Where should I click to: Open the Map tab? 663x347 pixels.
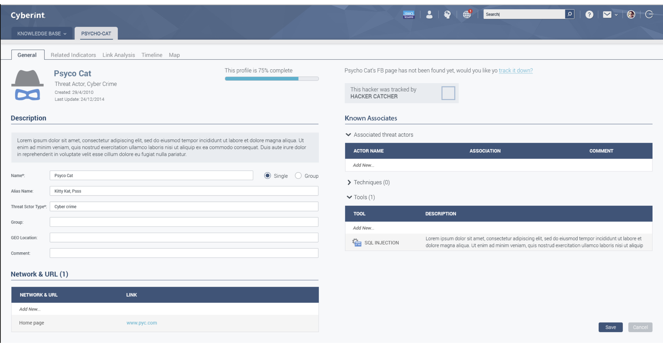point(174,55)
